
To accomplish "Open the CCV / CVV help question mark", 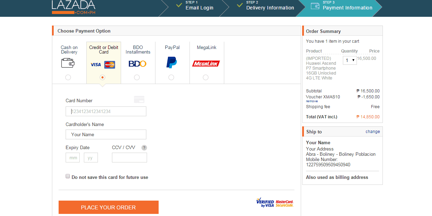I will (144, 148).
